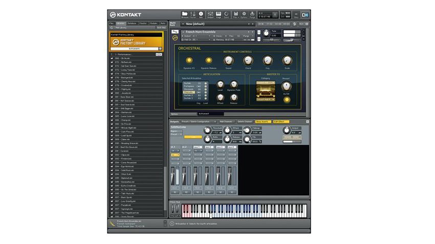Toggle the Dynamic KS yellow button
Viewport: 435px width, 244px height.
[x=189, y=60]
